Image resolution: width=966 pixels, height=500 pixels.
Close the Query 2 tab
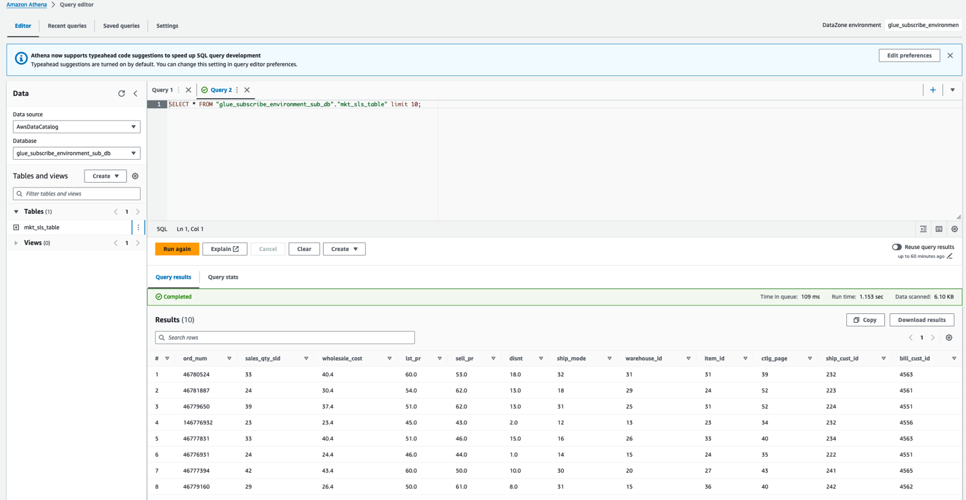pos(247,90)
